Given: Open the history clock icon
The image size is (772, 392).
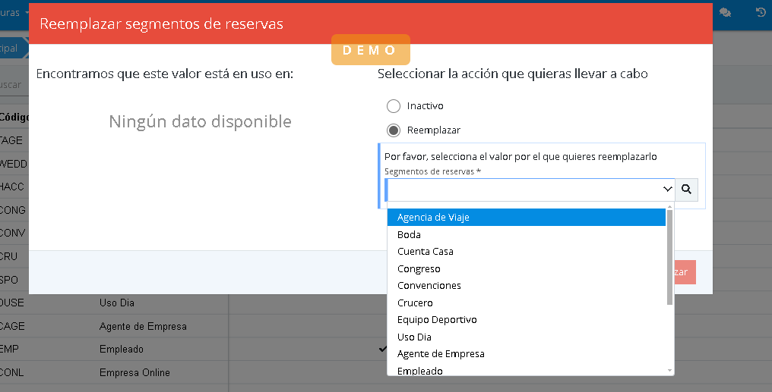Looking at the screenshot, I should (x=761, y=12).
